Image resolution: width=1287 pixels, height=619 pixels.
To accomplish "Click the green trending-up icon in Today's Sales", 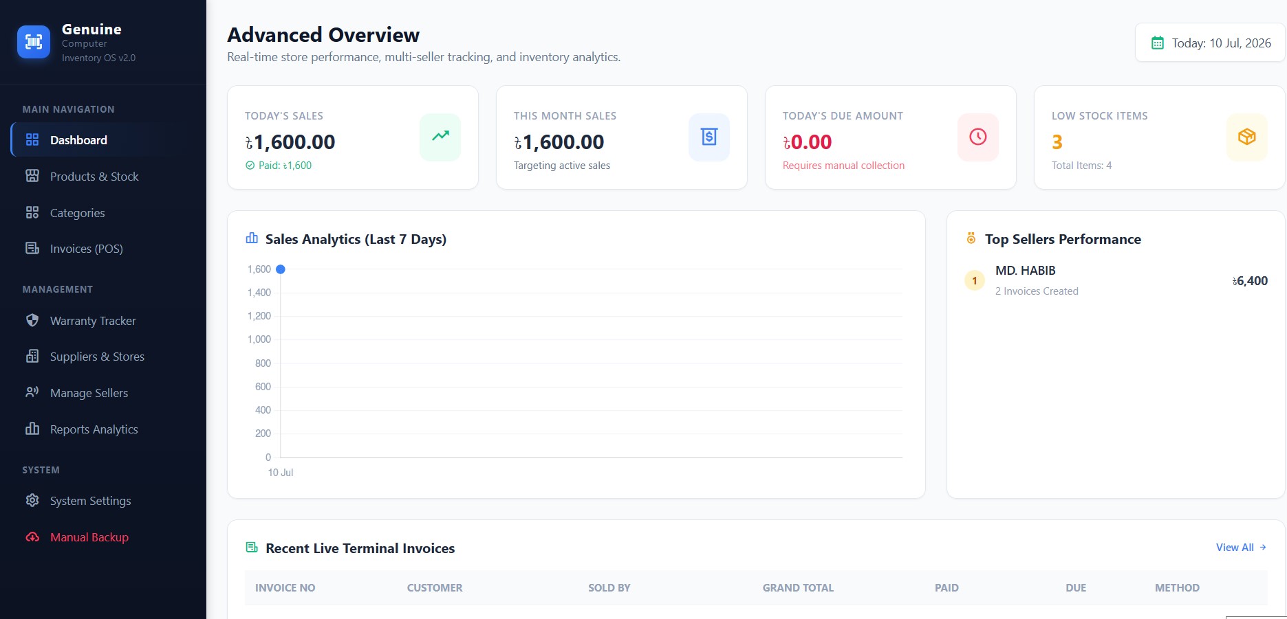I will tap(440, 137).
